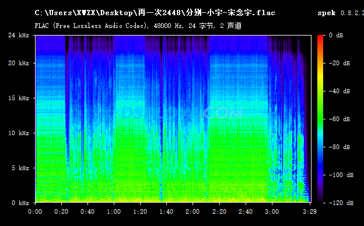Click the spek version label
The image size is (364, 226).
click(341, 13)
